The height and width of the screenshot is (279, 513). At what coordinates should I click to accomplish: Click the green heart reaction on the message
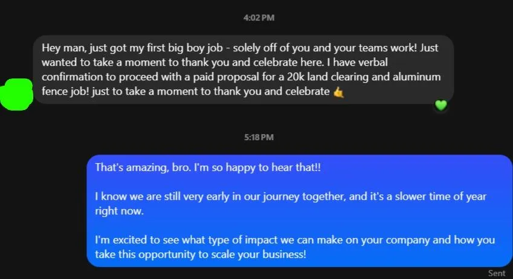(x=440, y=105)
